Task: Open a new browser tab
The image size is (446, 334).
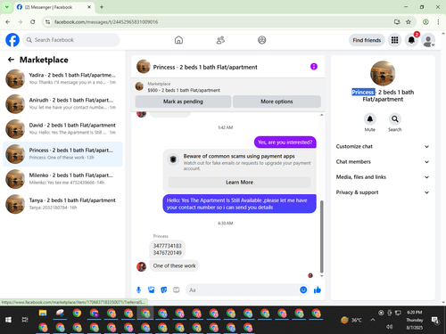Action: 102,7
